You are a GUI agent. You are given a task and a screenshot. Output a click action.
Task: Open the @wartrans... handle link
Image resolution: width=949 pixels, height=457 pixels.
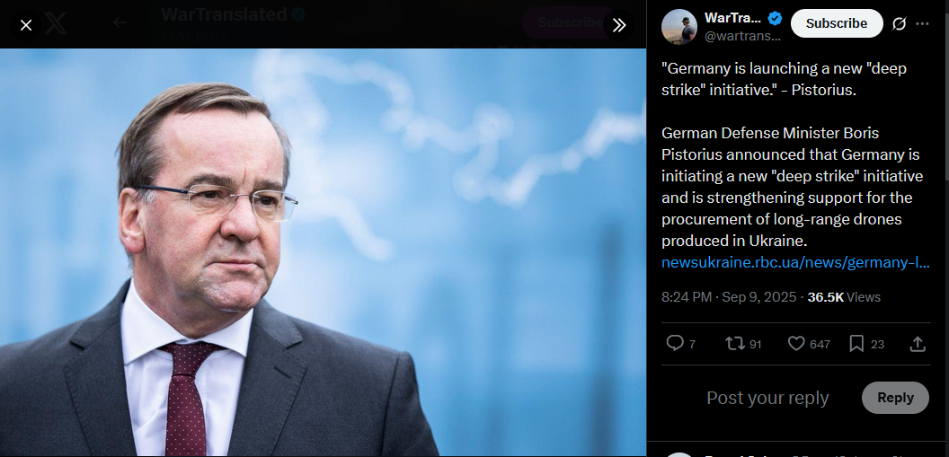[x=742, y=36]
